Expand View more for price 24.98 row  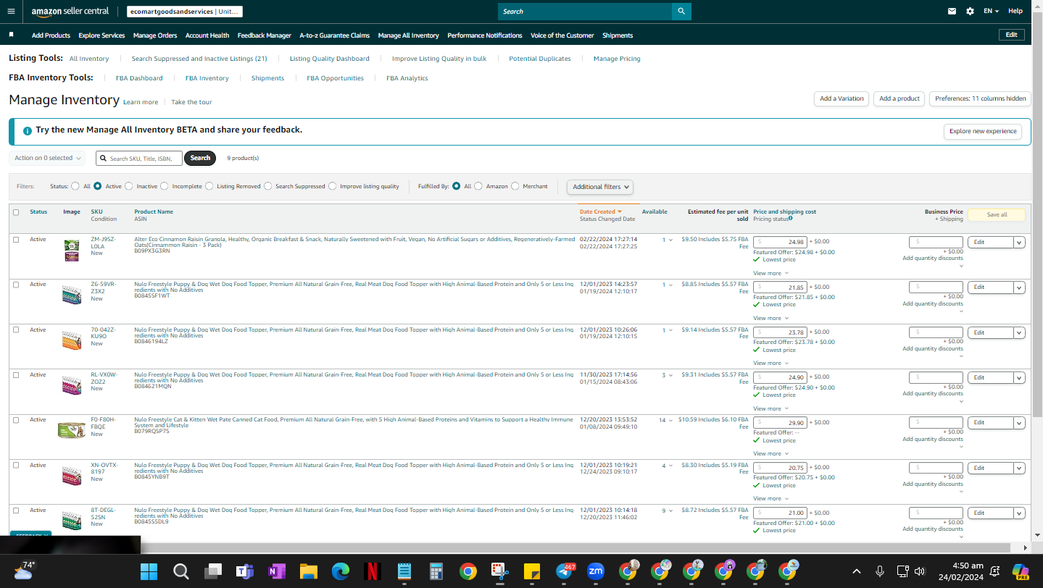[x=770, y=273]
